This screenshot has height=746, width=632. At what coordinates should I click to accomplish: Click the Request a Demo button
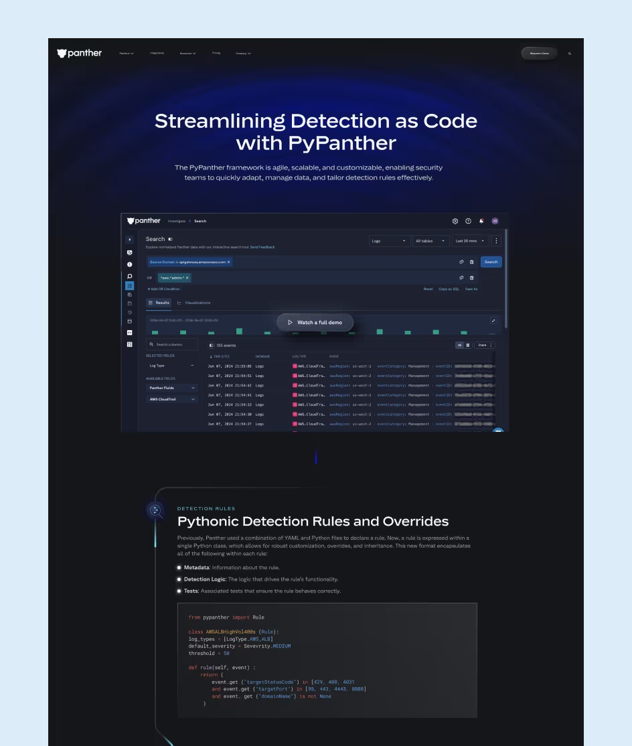[x=539, y=54]
